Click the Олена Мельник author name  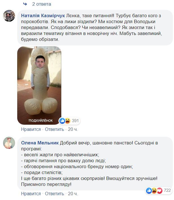pyautogui.click(x=40, y=143)
